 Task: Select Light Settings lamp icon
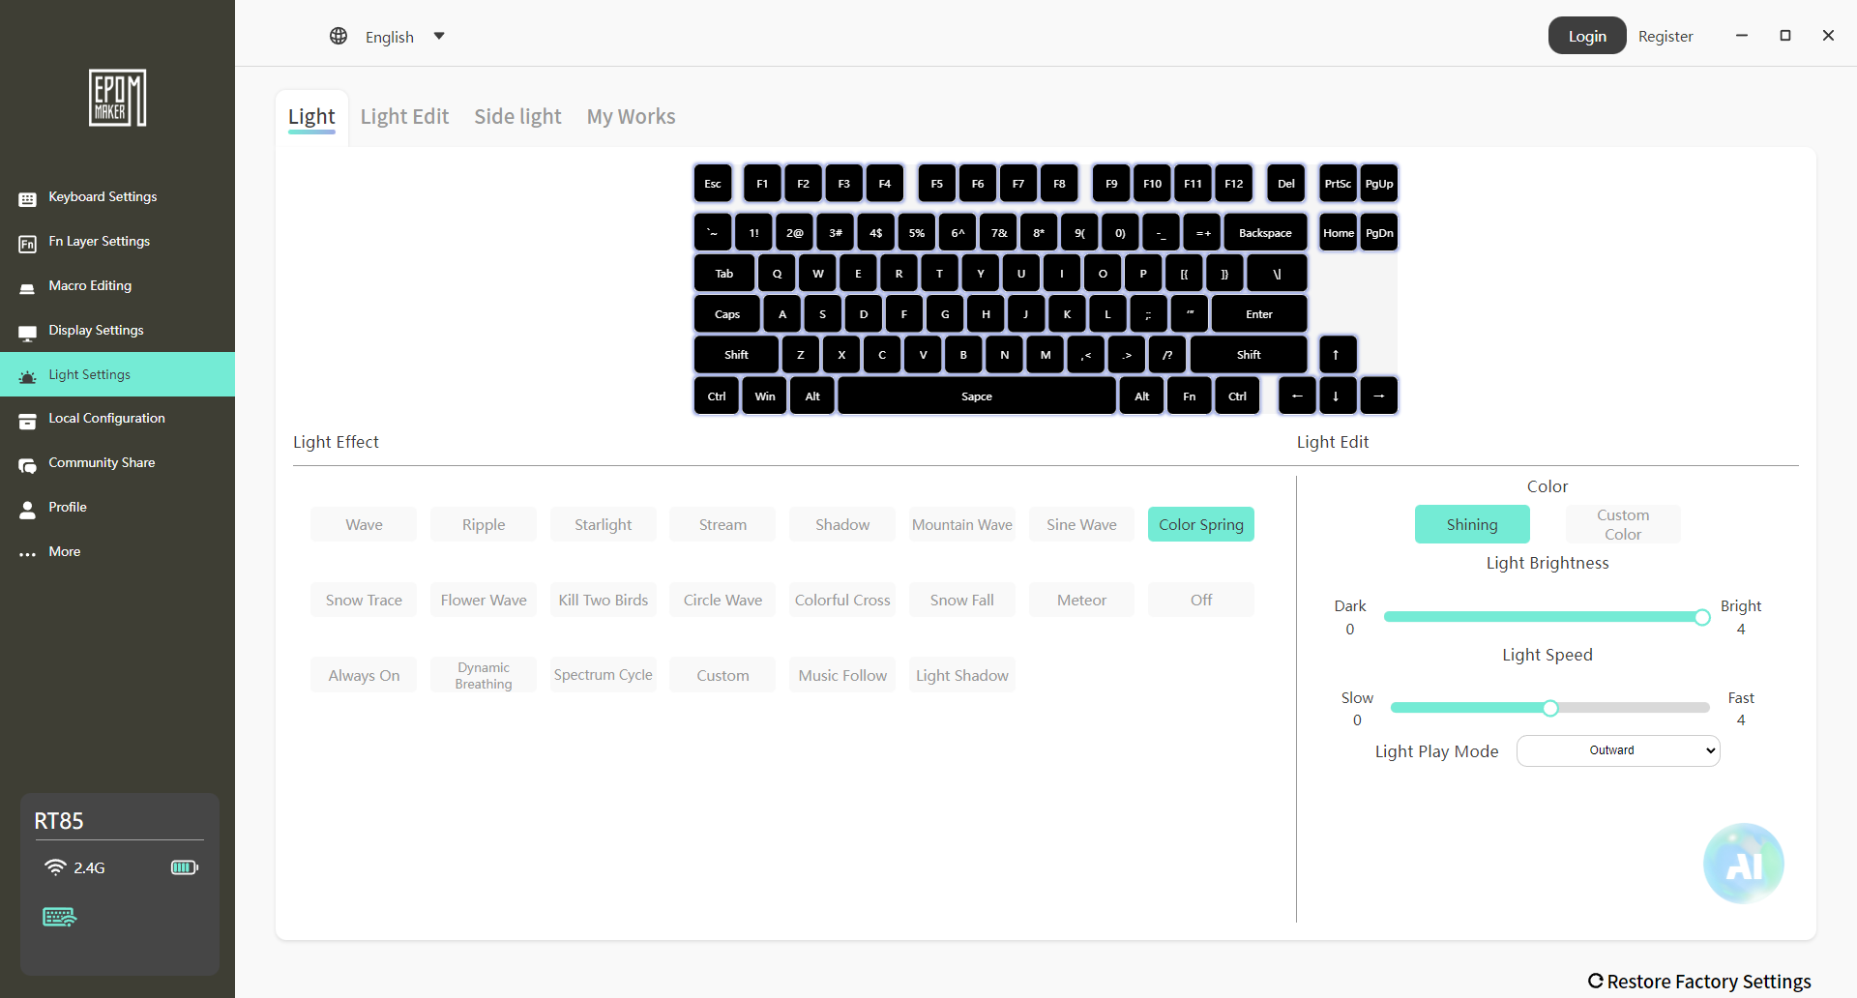[x=27, y=376]
